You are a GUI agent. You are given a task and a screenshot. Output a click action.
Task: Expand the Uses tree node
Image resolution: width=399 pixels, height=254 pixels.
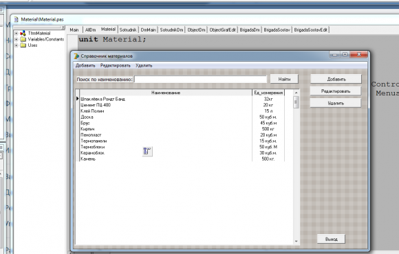click(x=17, y=45)
